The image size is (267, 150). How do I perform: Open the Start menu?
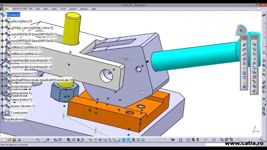7,9
